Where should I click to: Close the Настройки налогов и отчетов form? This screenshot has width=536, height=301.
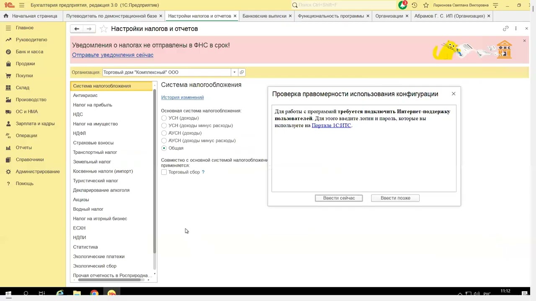(526, 28)
